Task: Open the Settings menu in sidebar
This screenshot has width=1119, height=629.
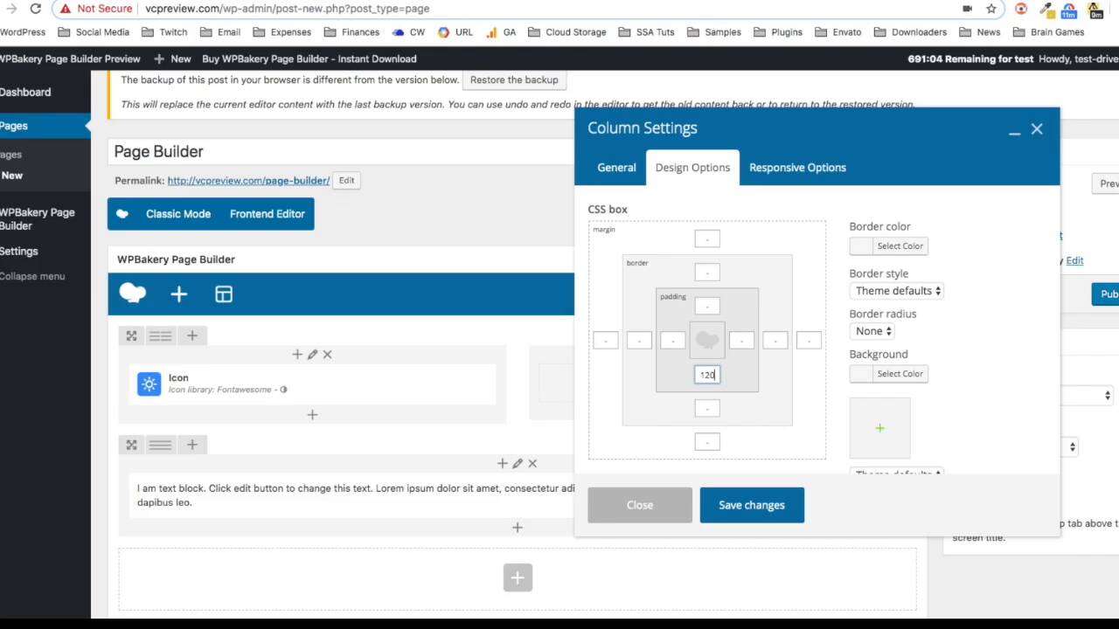Action: pos(19,251)
